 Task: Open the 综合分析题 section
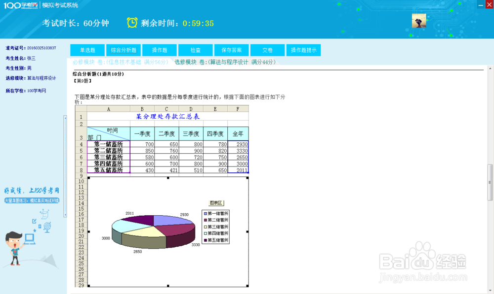(123, 50)
